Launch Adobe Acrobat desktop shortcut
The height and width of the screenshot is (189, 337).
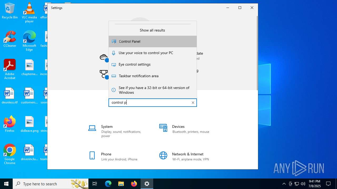(x=10, y=69)
